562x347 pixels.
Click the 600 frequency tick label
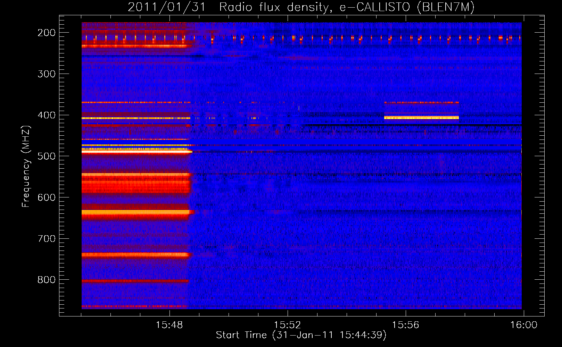tap(47, 197)
